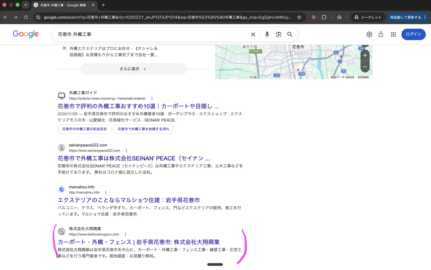Open カーポート・外構・フェンス 株式会社大翔興業 result

click(139, 242)
